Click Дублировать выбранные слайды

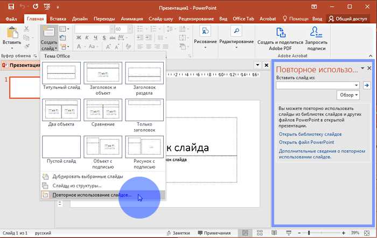(103, 177)
